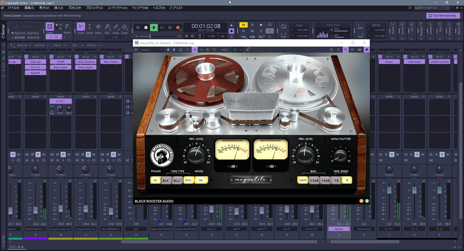
Task: Pin the Magnetite plugin window
Action: coord(367,49)
